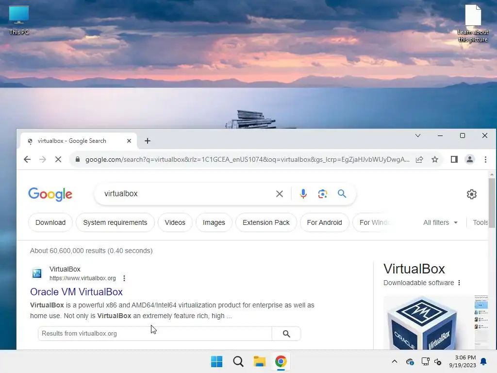
Task: Click the Chrome forward arrow
Action: 43,159
